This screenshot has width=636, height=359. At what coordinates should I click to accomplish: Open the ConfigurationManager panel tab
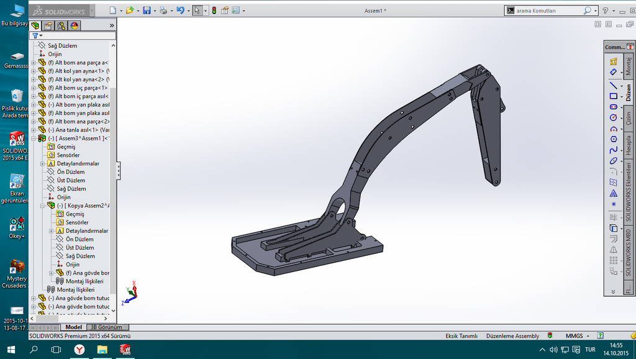pos(61,25)
